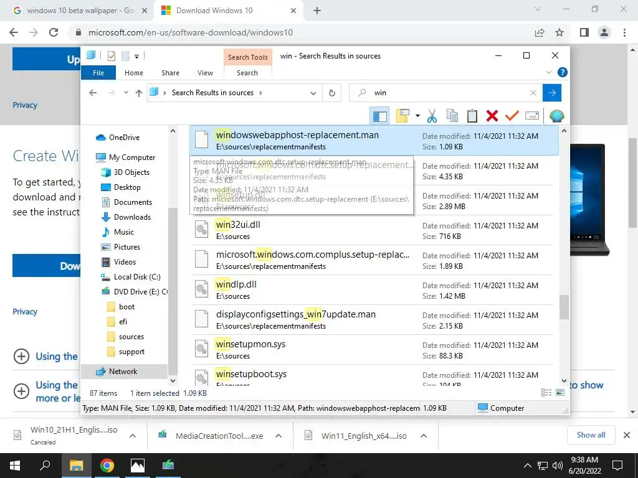Open Explorer Help question mark icon
Image resolution: width=638 pixels, height=478 pixels.
pyautogui.click(x=563, y=72)
